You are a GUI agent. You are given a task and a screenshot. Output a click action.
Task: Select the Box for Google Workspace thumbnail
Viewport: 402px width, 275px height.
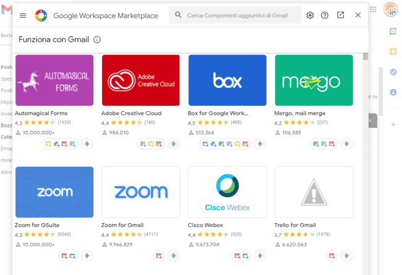tap(227, 80)
